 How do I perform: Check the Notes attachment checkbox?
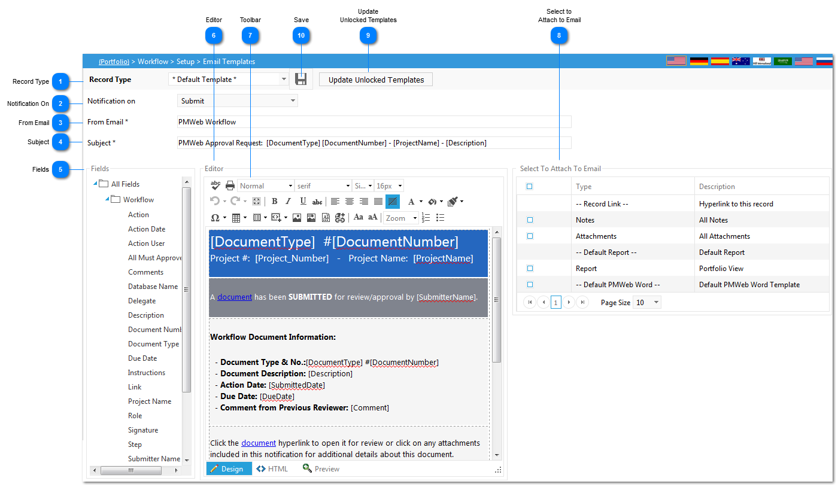point(530,220)
